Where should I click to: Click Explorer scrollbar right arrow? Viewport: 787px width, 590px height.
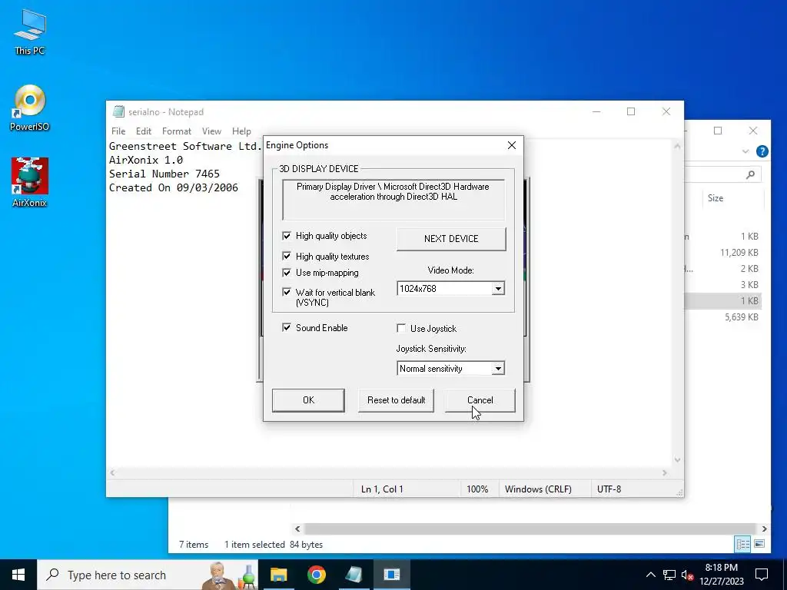tap(764, 529)
